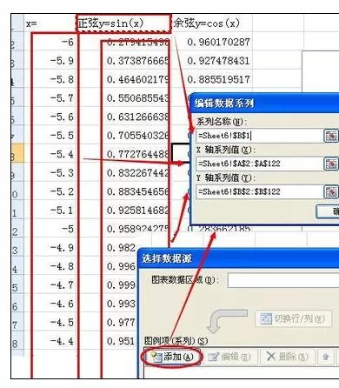The width and height of the screenshot is (339, 388).
Task: Select header cell x=
Action: tap(50, 23)
